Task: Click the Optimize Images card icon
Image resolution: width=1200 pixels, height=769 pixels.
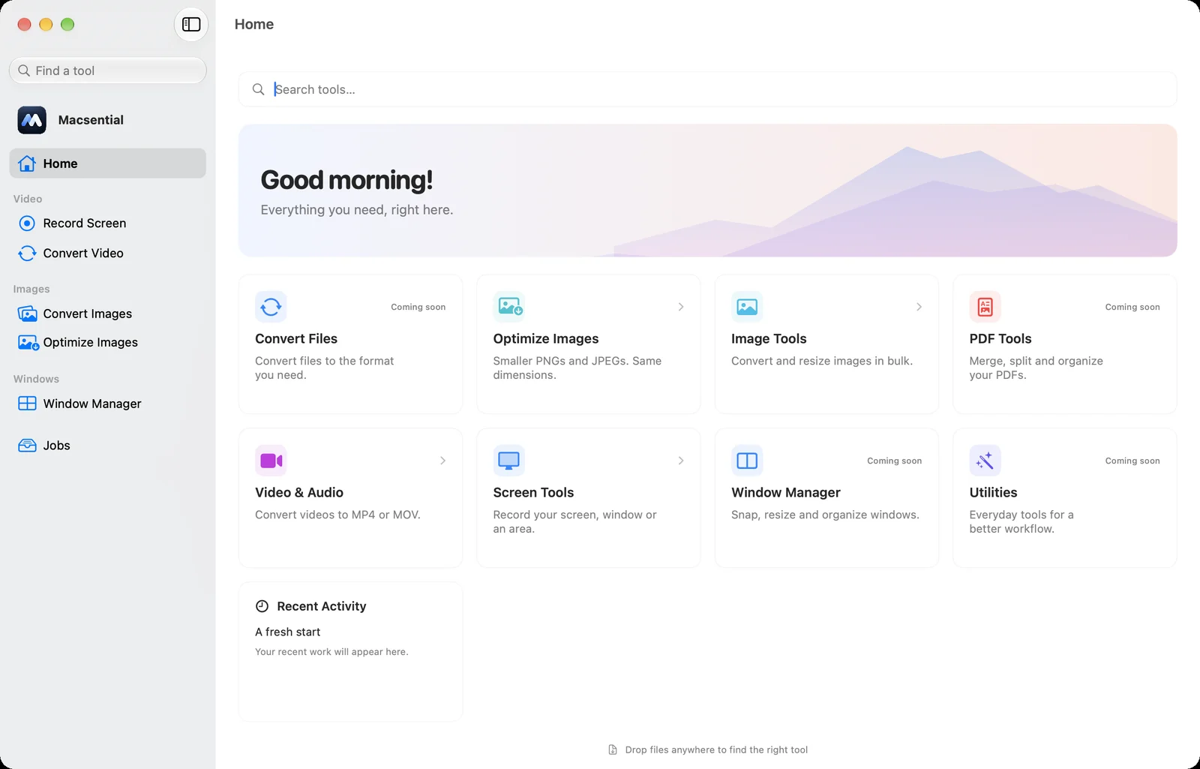Action: click(x=509, y=307)
